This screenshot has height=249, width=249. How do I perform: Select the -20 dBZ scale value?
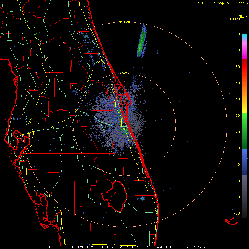coord(237,197)
